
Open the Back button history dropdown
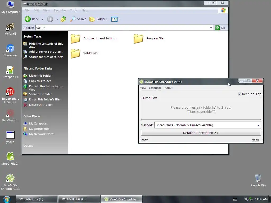click(43, 19)
